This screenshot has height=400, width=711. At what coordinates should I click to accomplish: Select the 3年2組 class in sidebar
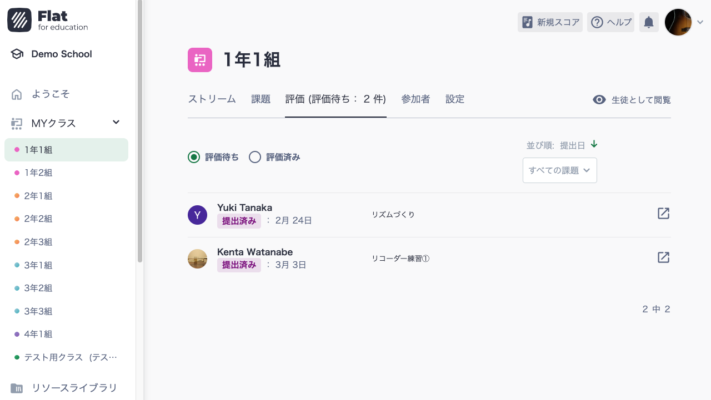click(37, 288)
